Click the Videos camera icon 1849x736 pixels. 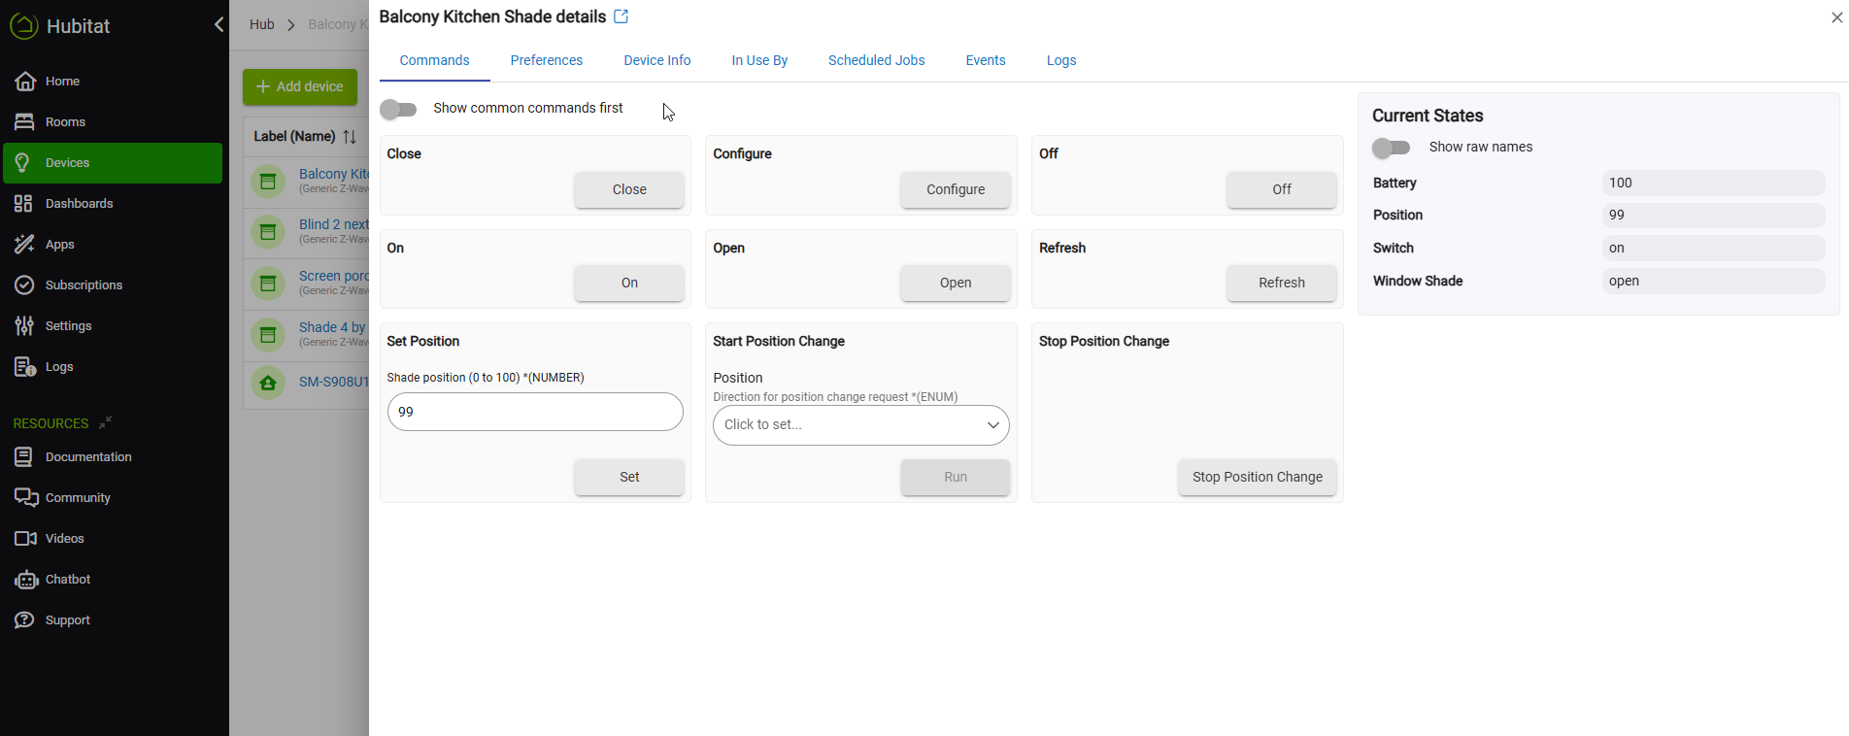coord(24,538)
